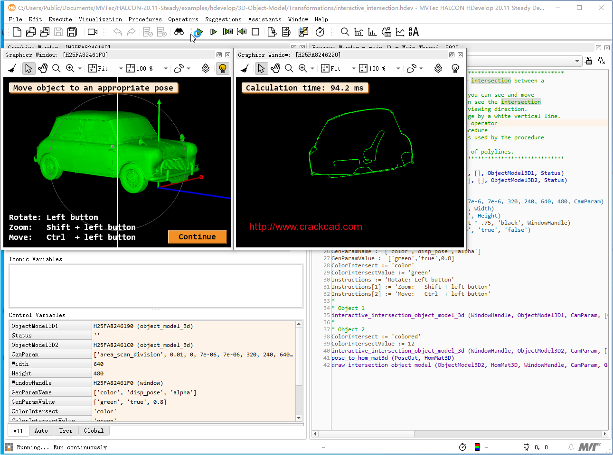Open zoom-in dropdown arrow in left graphics window

click(x=80, y=69)
